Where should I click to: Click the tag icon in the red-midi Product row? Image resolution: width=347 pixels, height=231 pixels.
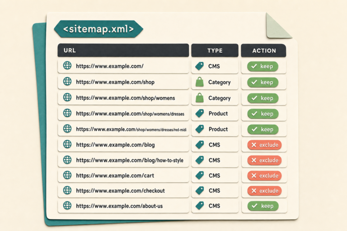[x=200, y=129]
